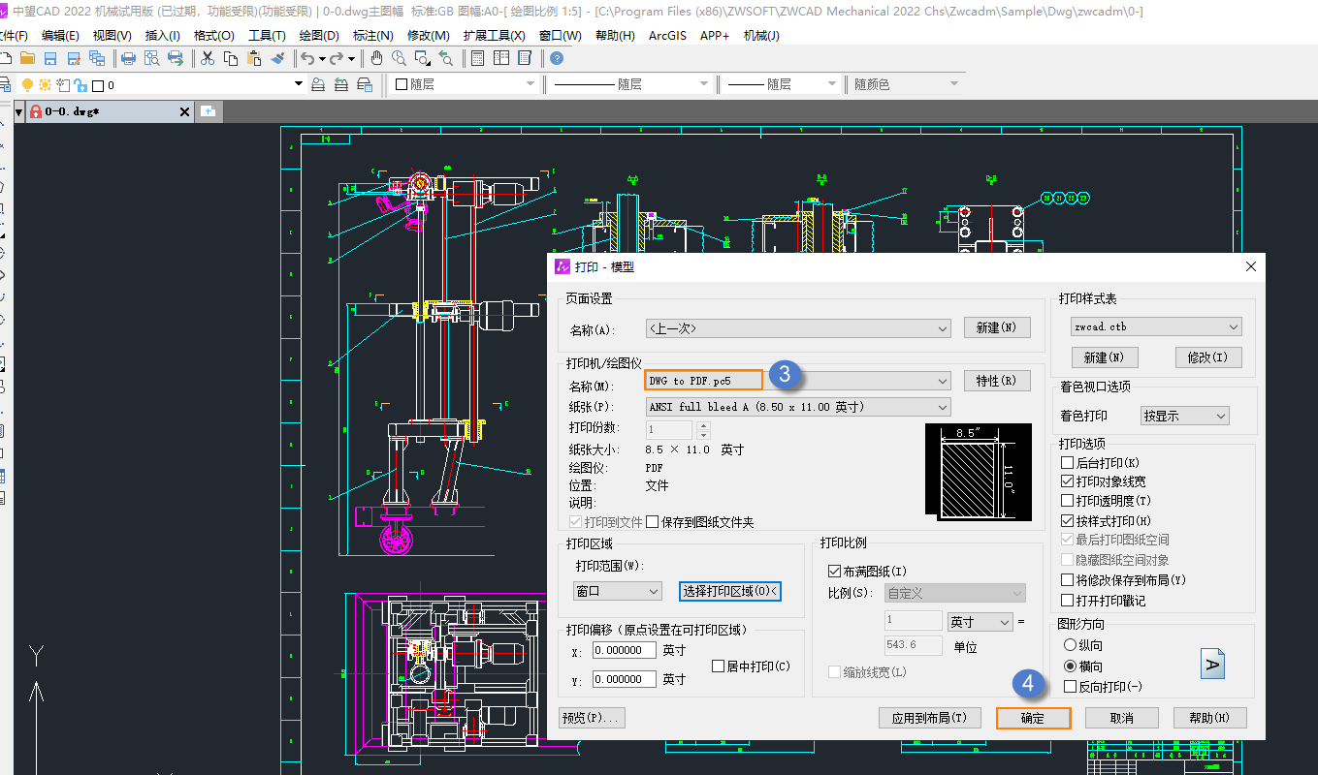The width and height of the screenshot is (1318, 775).
Task: Open the color 随层 dropdown in toolbar
Action: [465, 85]
